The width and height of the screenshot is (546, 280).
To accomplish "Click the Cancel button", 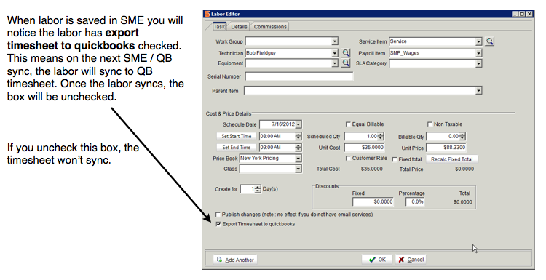I will [411, 260].
